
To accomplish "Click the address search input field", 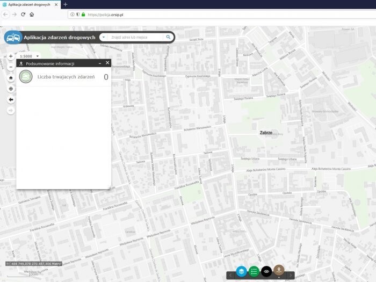I will (135, 38).
